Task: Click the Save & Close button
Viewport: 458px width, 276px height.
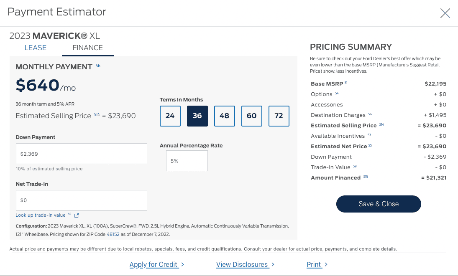Action: coord(379,204)
